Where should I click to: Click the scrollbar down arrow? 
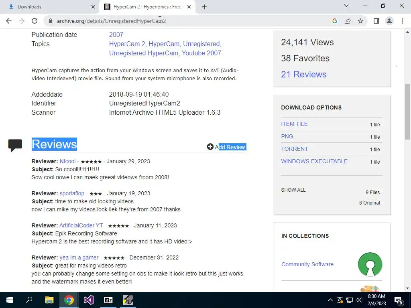(x=408, y=288)
